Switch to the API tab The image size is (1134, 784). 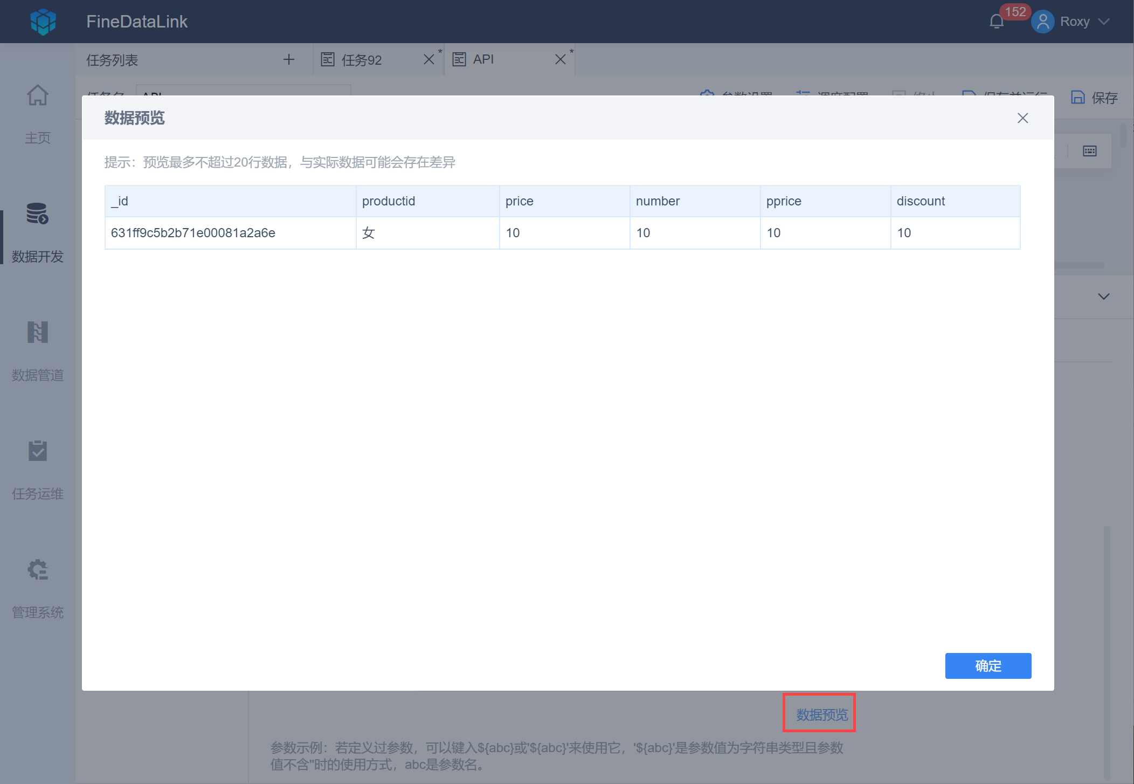pyautogui.click(x=483, y=59)
